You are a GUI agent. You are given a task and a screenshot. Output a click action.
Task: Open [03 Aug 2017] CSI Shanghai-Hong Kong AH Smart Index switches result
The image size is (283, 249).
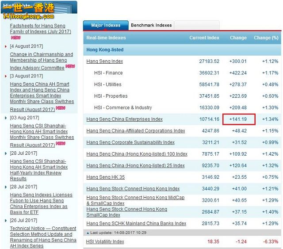[x=42, y=135]
